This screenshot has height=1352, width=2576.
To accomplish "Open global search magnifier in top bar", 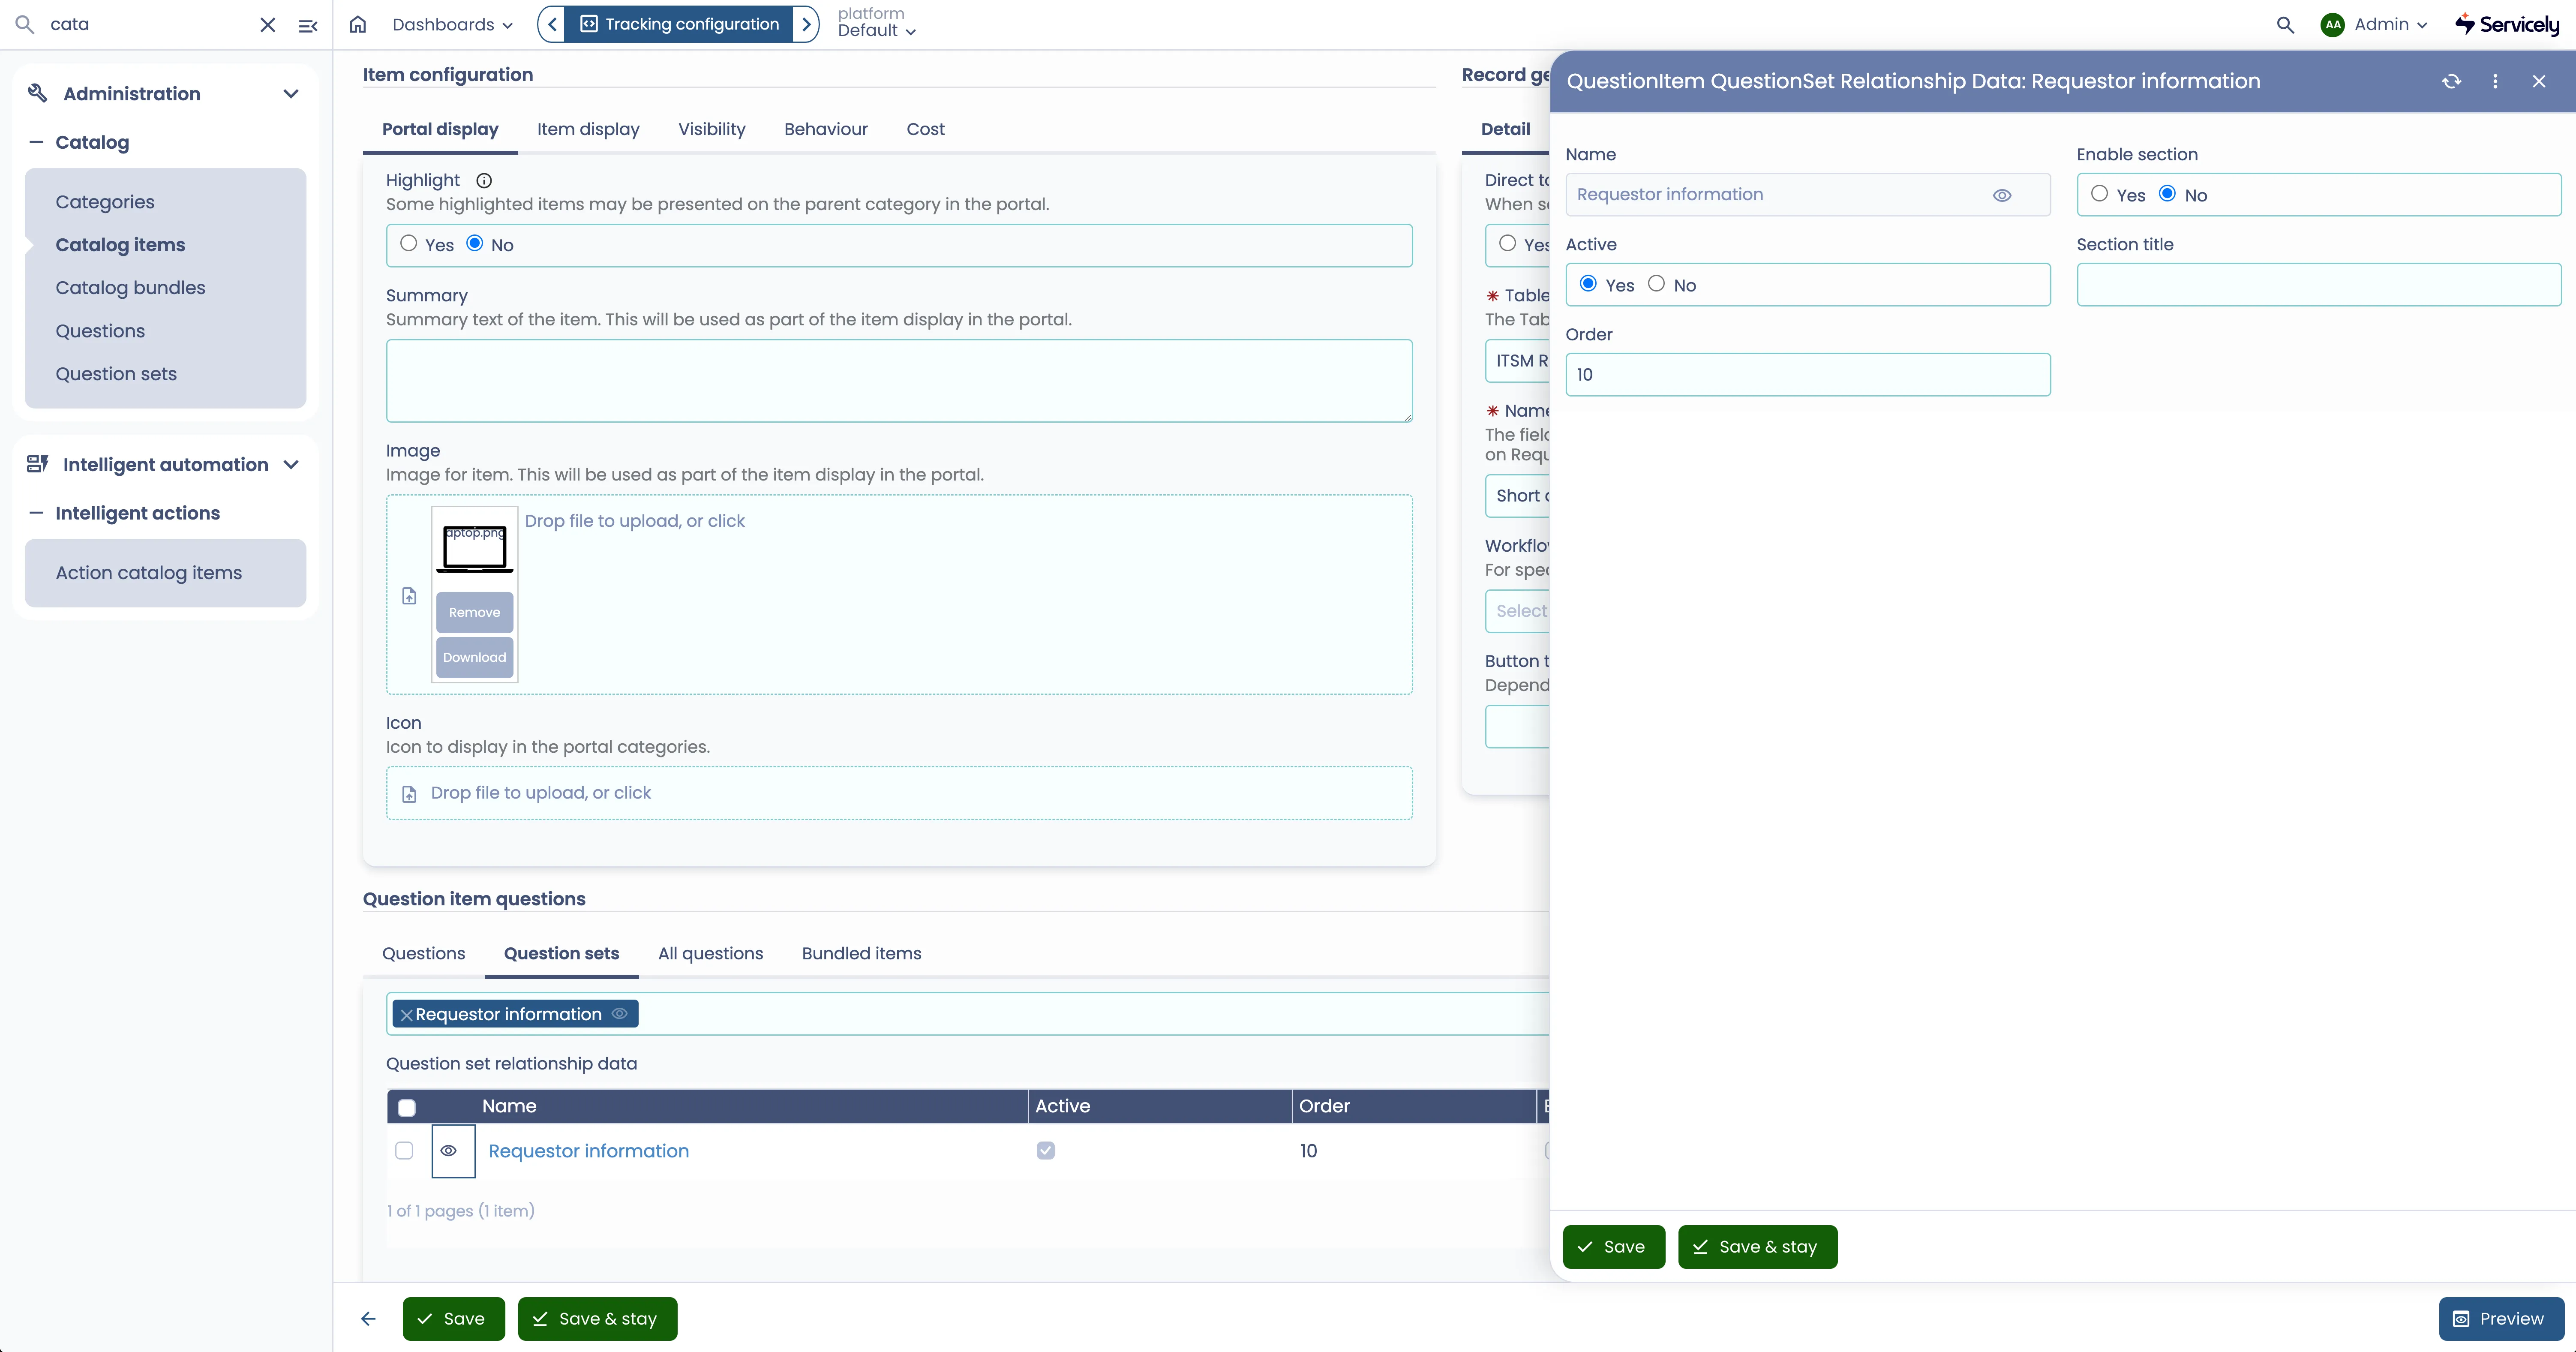I will tap(2285, 25).
